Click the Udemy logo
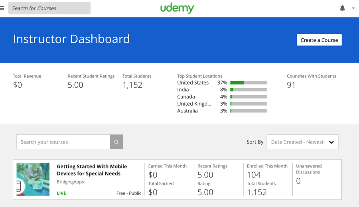359x207 pixels. [177, 8]
